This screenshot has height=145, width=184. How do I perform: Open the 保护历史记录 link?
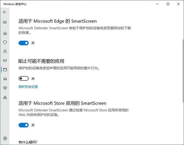28,87
